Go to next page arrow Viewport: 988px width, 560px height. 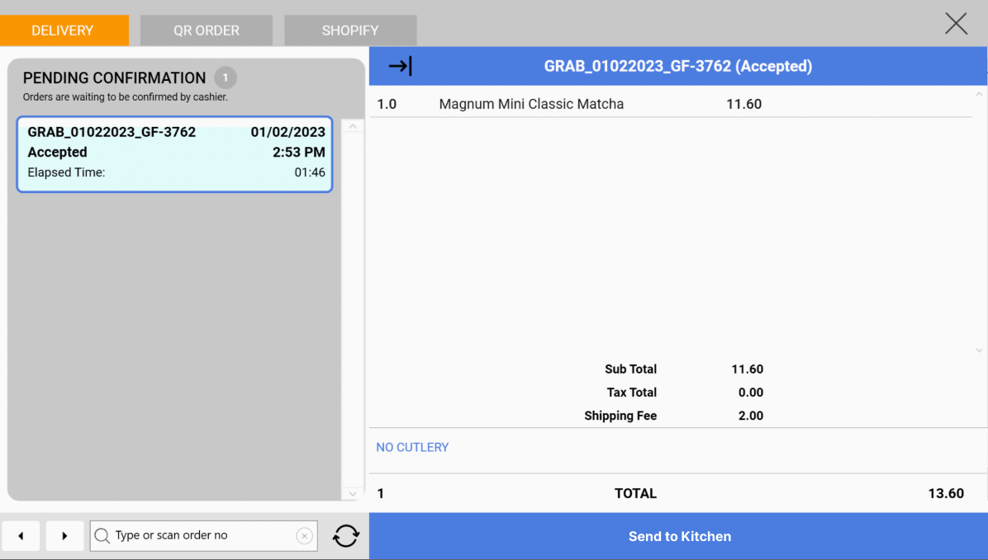click(x=64, y=536)
